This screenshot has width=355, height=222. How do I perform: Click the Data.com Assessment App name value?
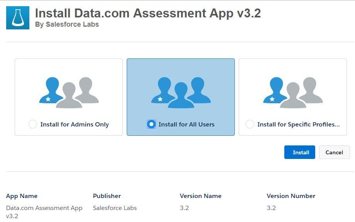tap(44, 212)
